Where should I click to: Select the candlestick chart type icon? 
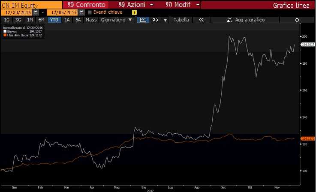point(155,20)
